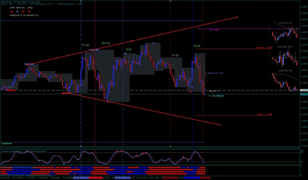Select the green 10+12 label
The height and width of the screenshot is (180, 308).
(105, 43)
